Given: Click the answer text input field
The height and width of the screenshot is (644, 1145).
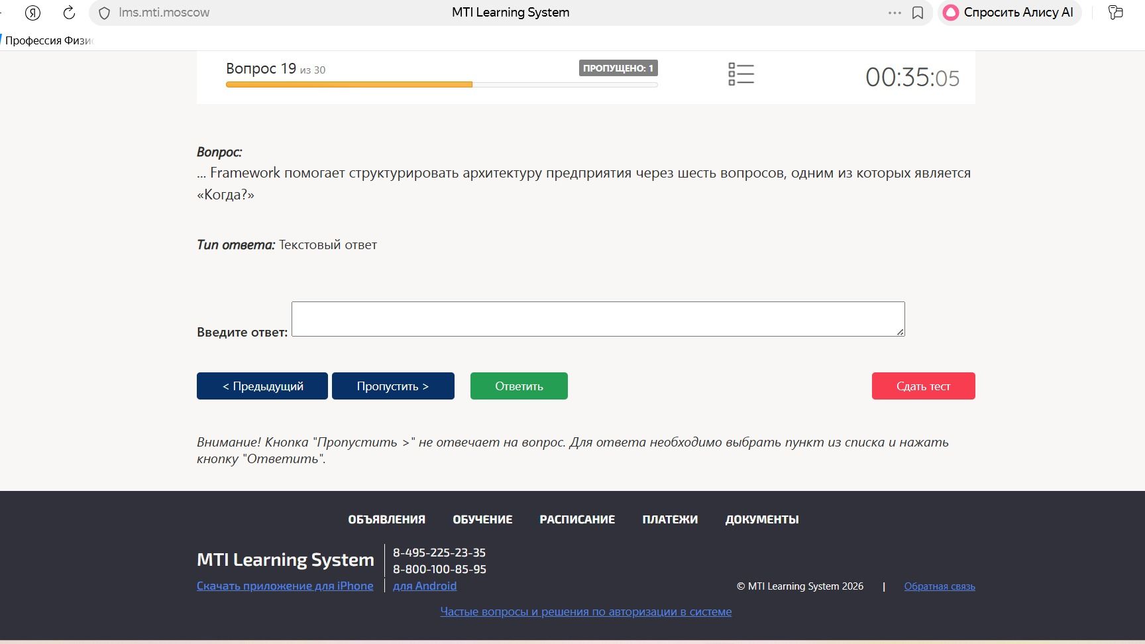Looking at the screenshot, I should coord(598,319).
